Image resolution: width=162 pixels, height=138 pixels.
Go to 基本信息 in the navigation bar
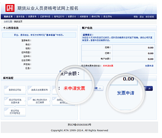pos(20,17)
